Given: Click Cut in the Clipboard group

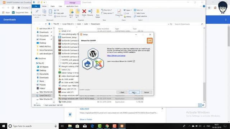Looking at the screenshot, I should tap(56, 10).
